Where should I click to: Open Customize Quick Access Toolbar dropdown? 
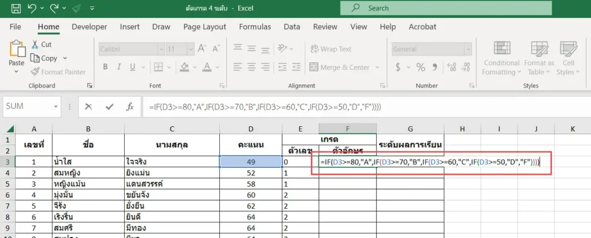click(x=92, y=8)
